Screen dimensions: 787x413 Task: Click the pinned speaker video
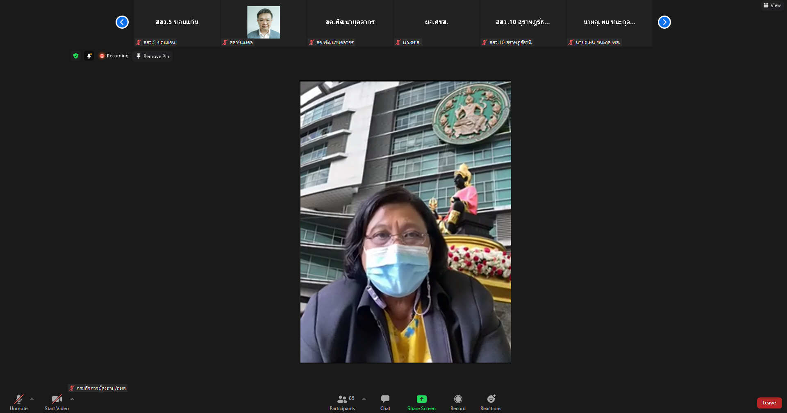click(405, 222)
